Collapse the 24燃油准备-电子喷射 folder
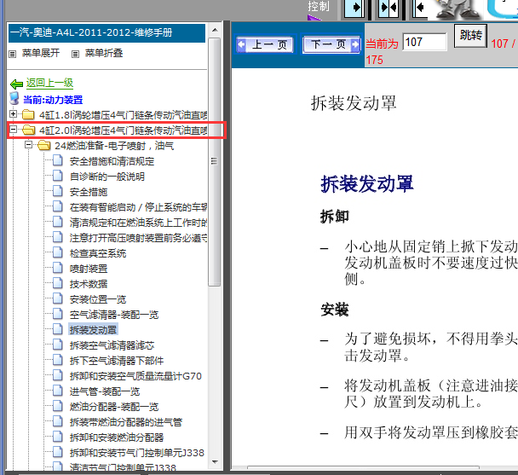 coord(28,145)
